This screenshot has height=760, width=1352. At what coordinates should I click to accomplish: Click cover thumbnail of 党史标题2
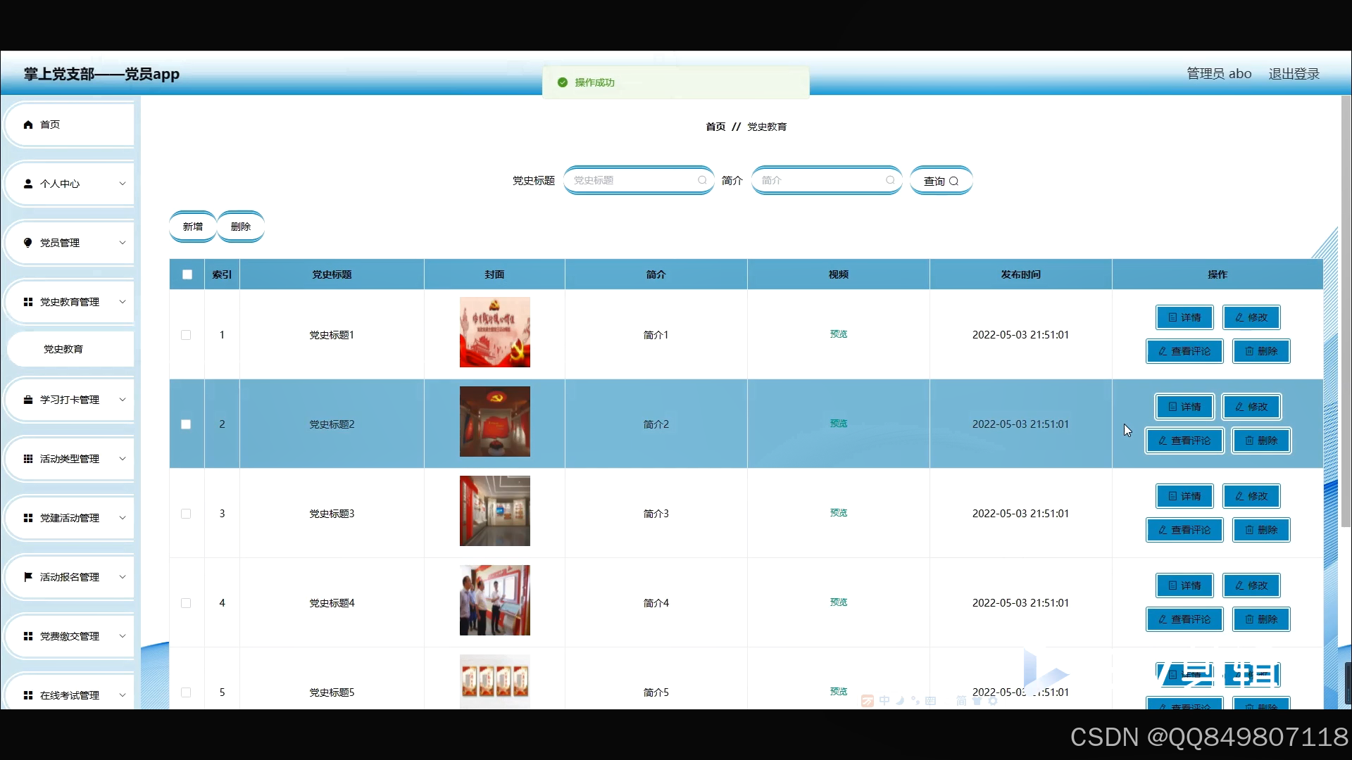(494, 422)
